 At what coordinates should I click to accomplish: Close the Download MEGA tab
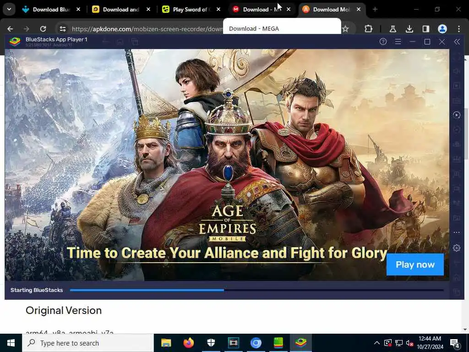289,9
